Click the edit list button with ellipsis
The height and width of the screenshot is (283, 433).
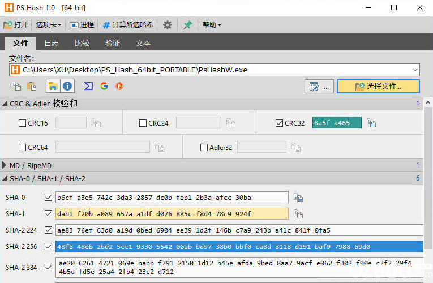point(319,87)
